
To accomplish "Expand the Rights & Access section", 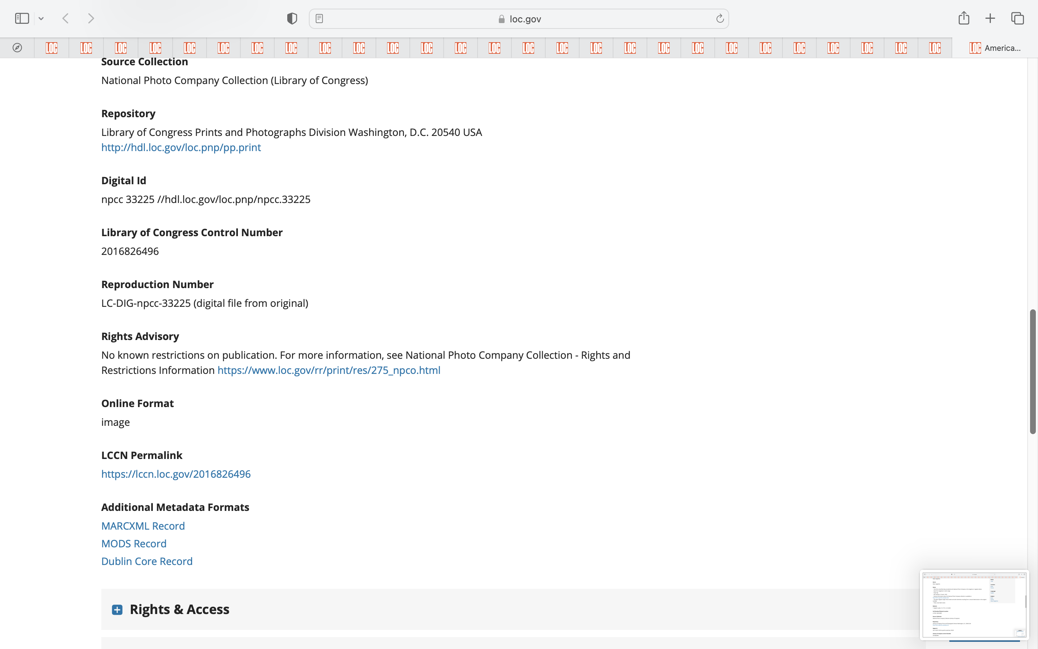I will [x=117, y=609].
